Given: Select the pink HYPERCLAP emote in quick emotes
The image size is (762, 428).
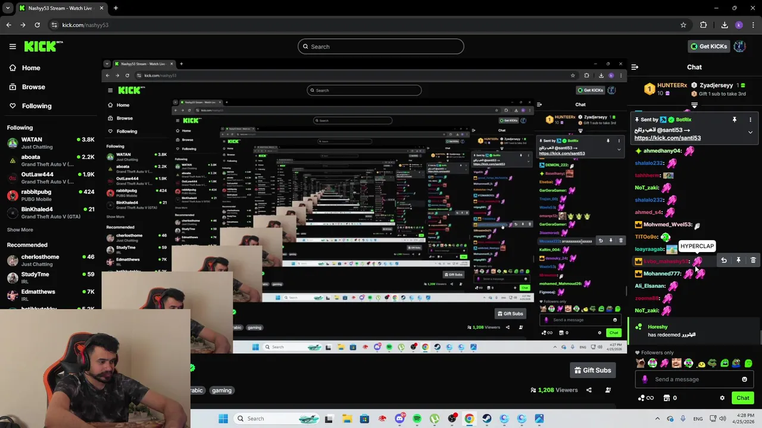Looking at the screenshot, I should (664, 363).
